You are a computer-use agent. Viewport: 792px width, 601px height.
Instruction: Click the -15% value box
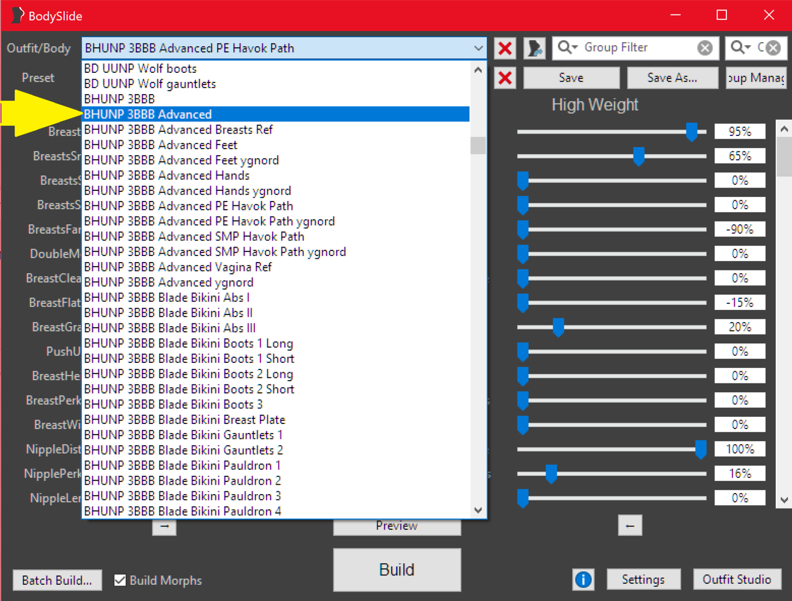tap(740, 303)
